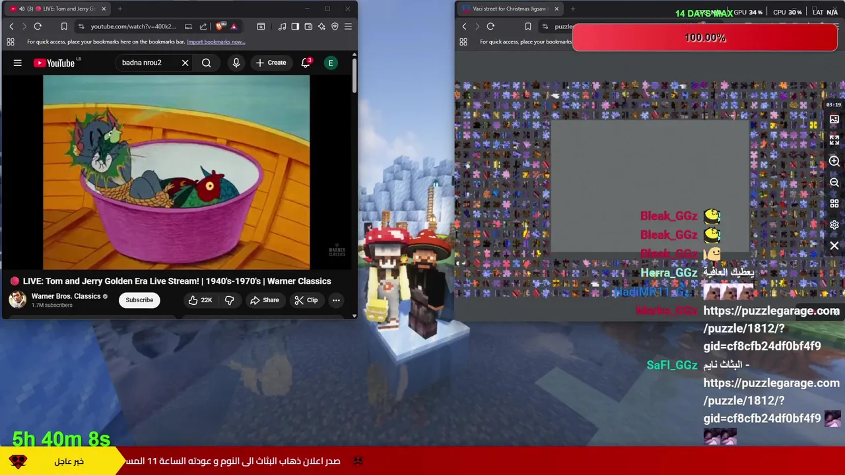
Task: Open Brave Rewards triangle icon
Action: point(234,26)
